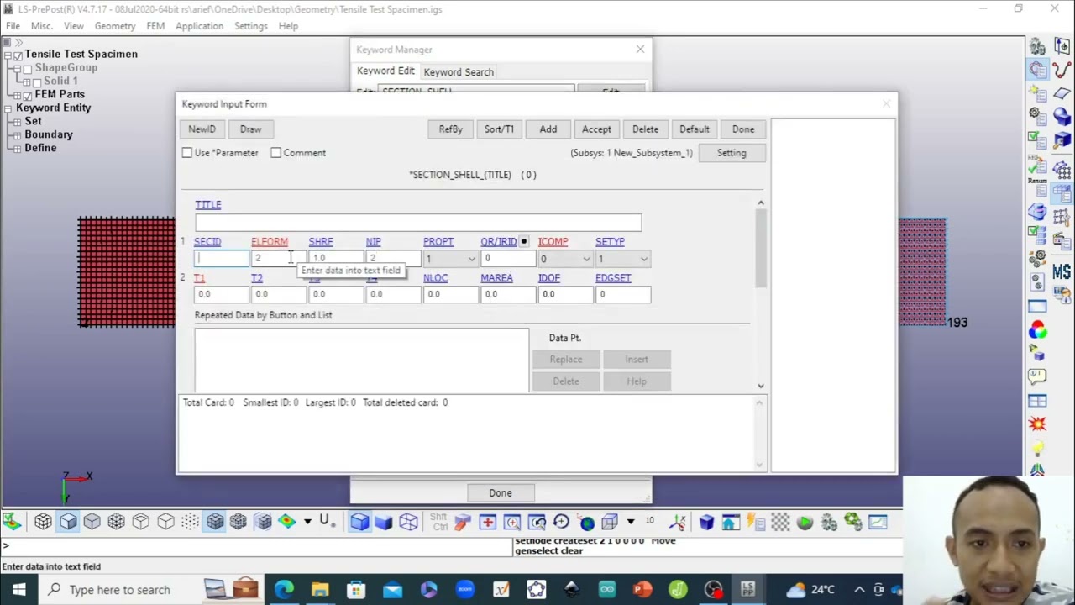This screenshot has height=605, width=1075.
Task: Expand the Boundary tree node
Action: click(x=18, y=135)
